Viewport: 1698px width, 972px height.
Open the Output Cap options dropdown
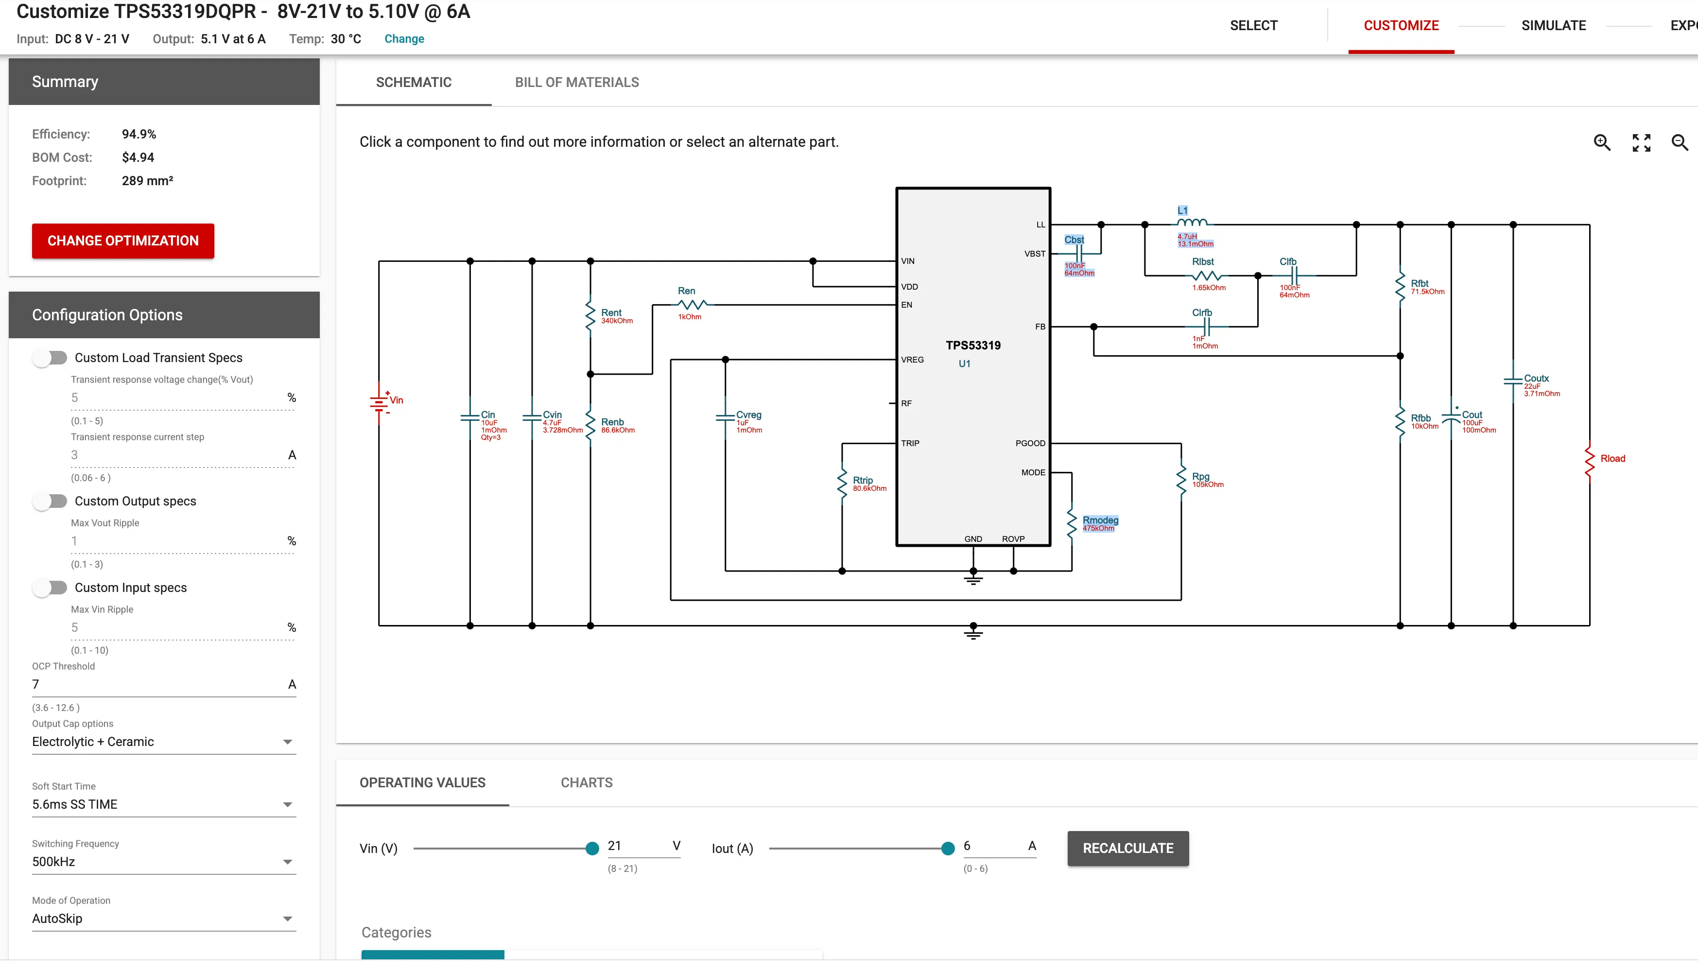(163, 742)
